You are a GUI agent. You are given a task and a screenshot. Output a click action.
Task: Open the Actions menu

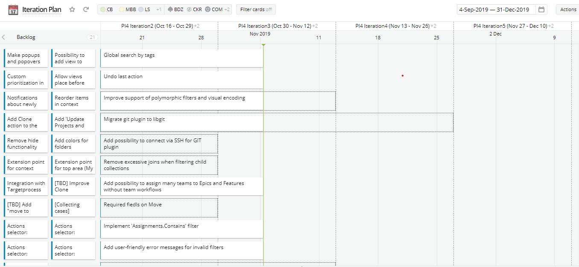568,9
